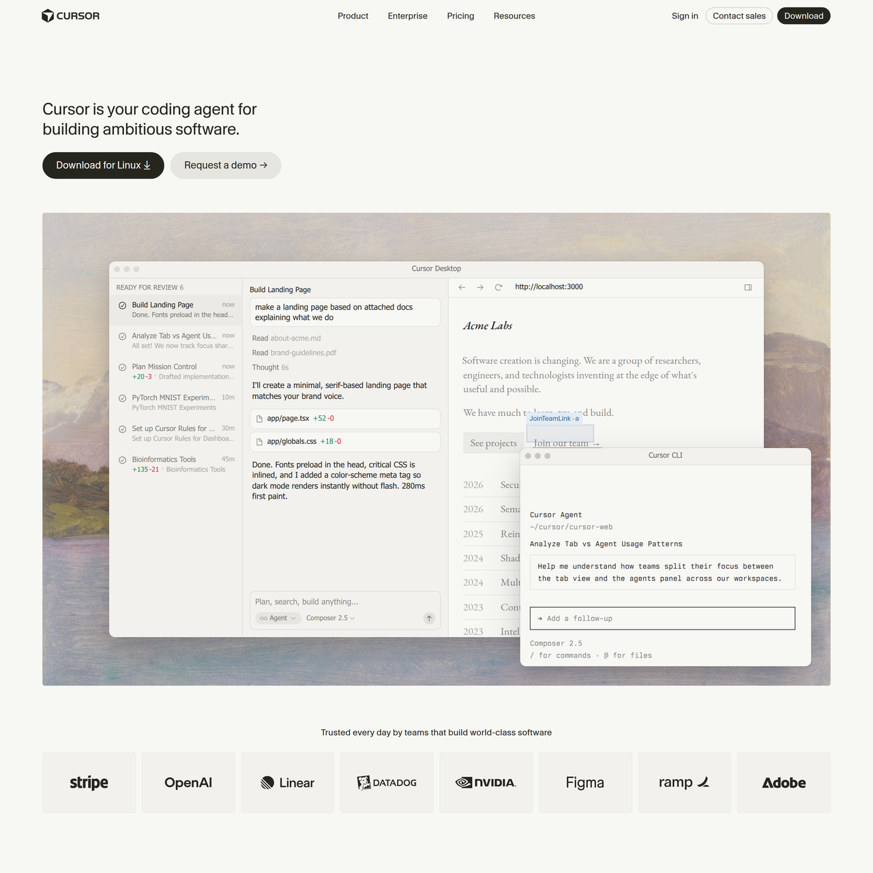Viewport: 873px width, 873px height.
Task: Click Read about-acme.md line
Action: click(x=286, y=338)
